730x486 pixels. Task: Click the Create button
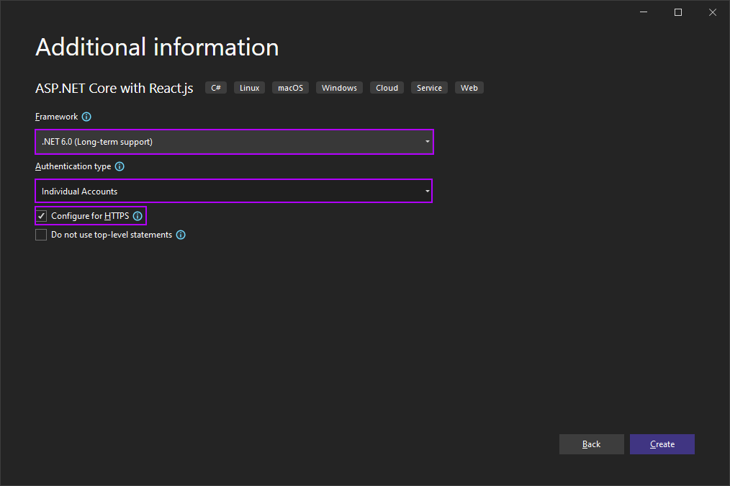[662, 444]
